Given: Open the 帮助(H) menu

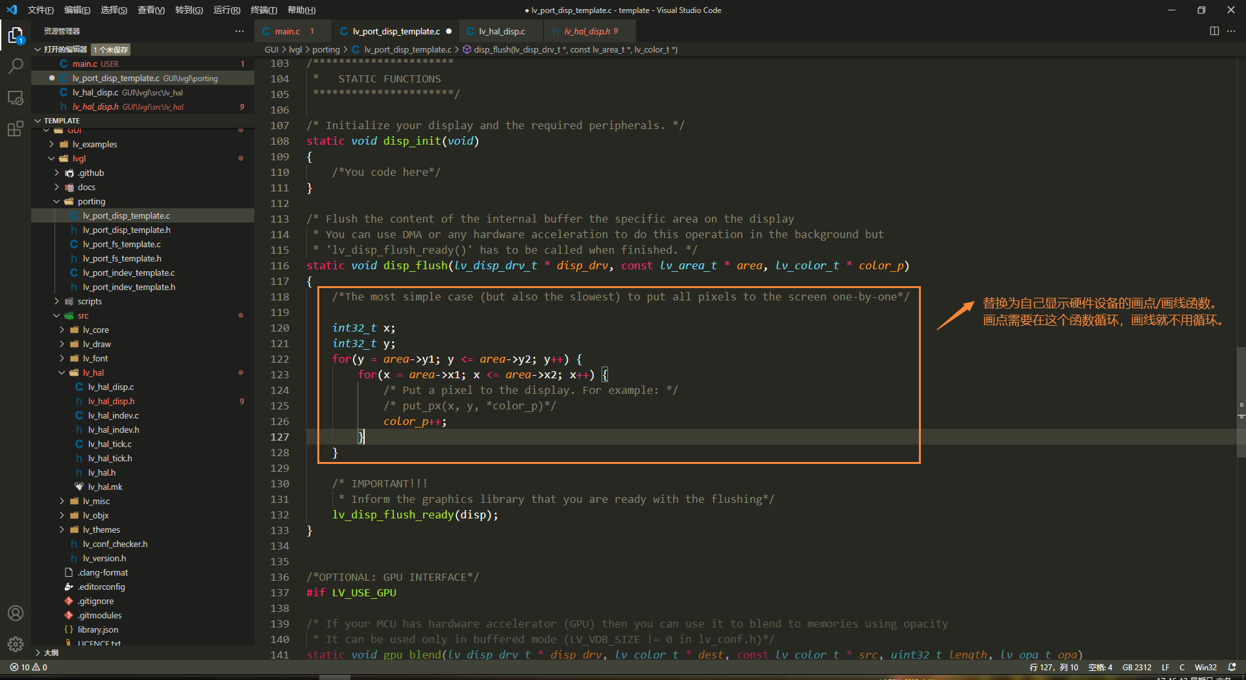Looking at the screenshot, I should (x=301, y=10).
